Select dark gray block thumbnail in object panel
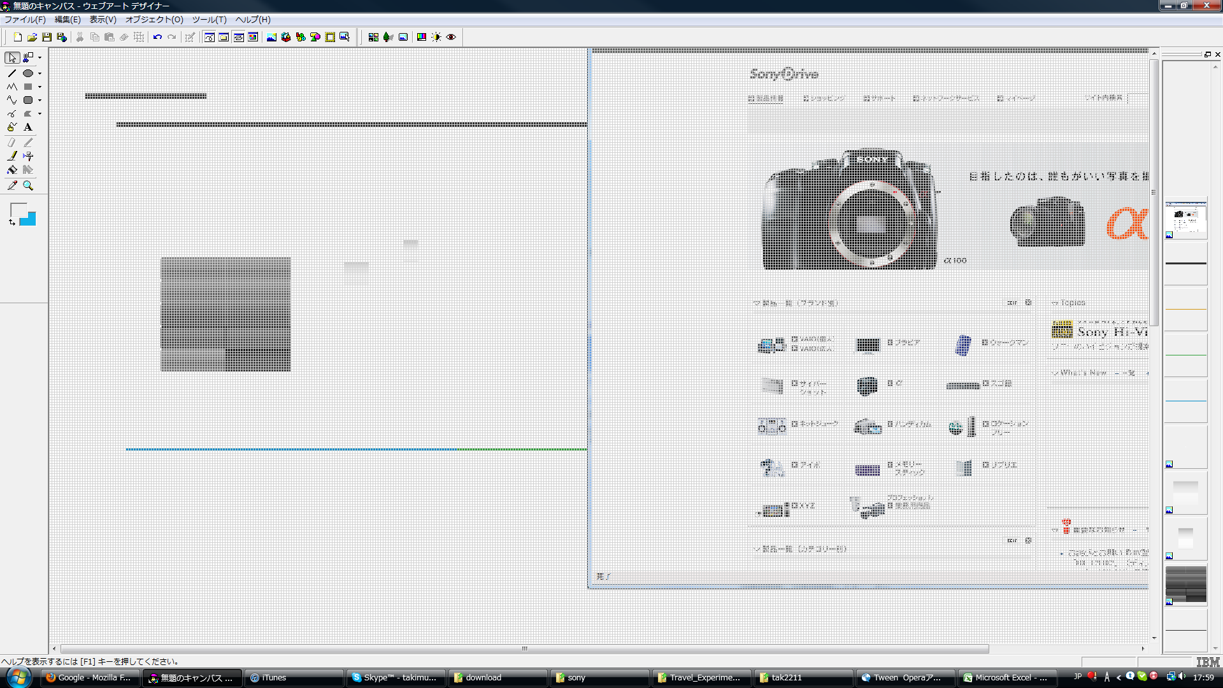The height and width of the screenshot is (688, 1223). (x=1185, y=584)
